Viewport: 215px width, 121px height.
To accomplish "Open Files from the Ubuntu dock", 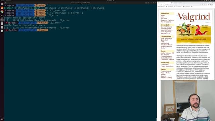I will [x=2, y=4].
